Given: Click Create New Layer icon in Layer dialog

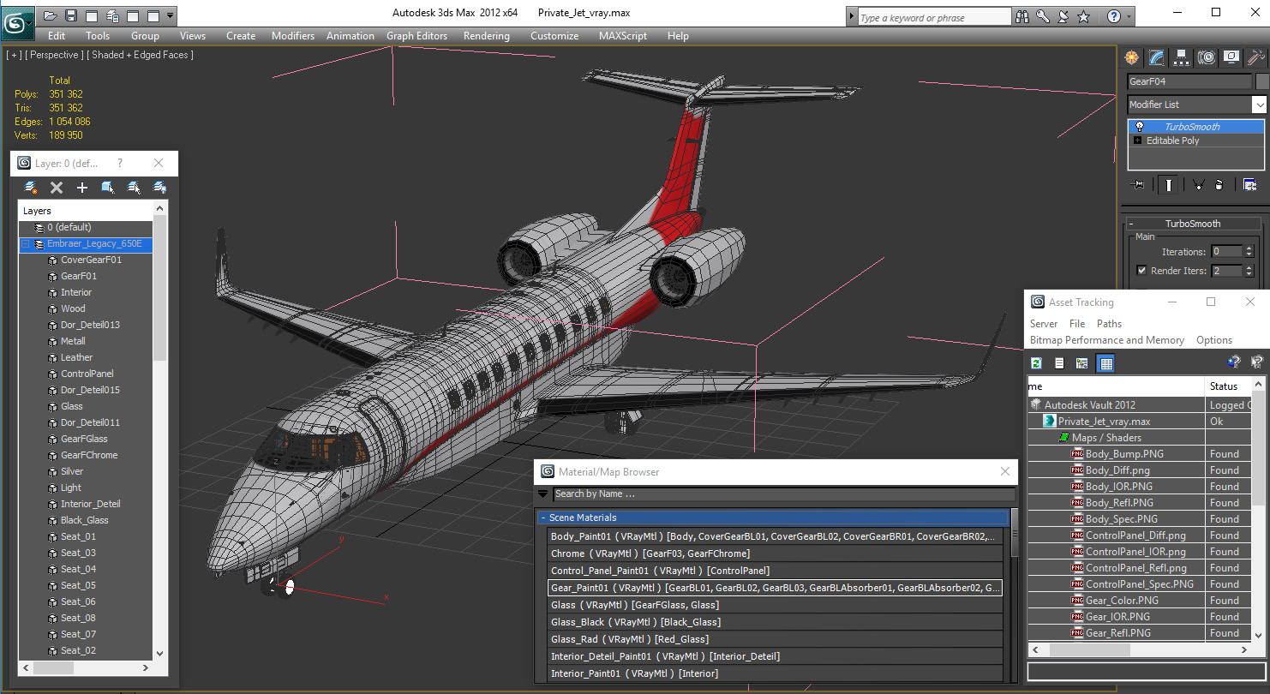Looking at the screenshot, I should pos(31,188).
